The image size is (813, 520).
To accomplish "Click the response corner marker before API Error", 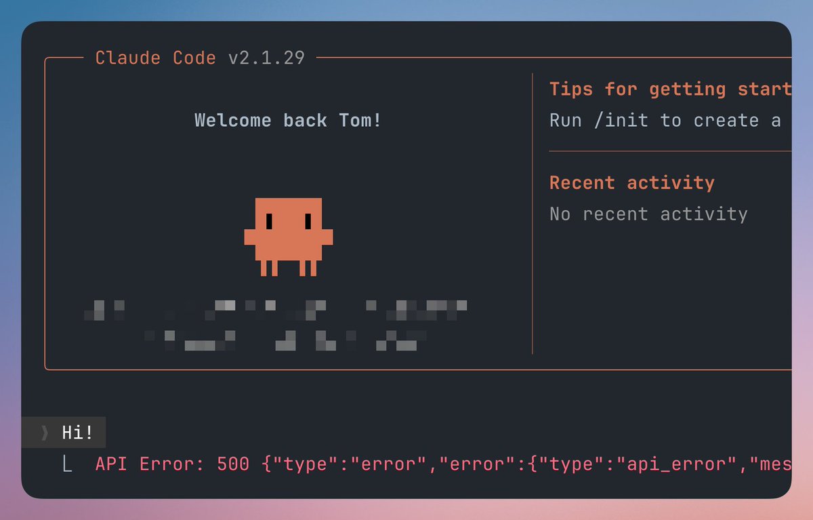I will (x=67, y=464).
